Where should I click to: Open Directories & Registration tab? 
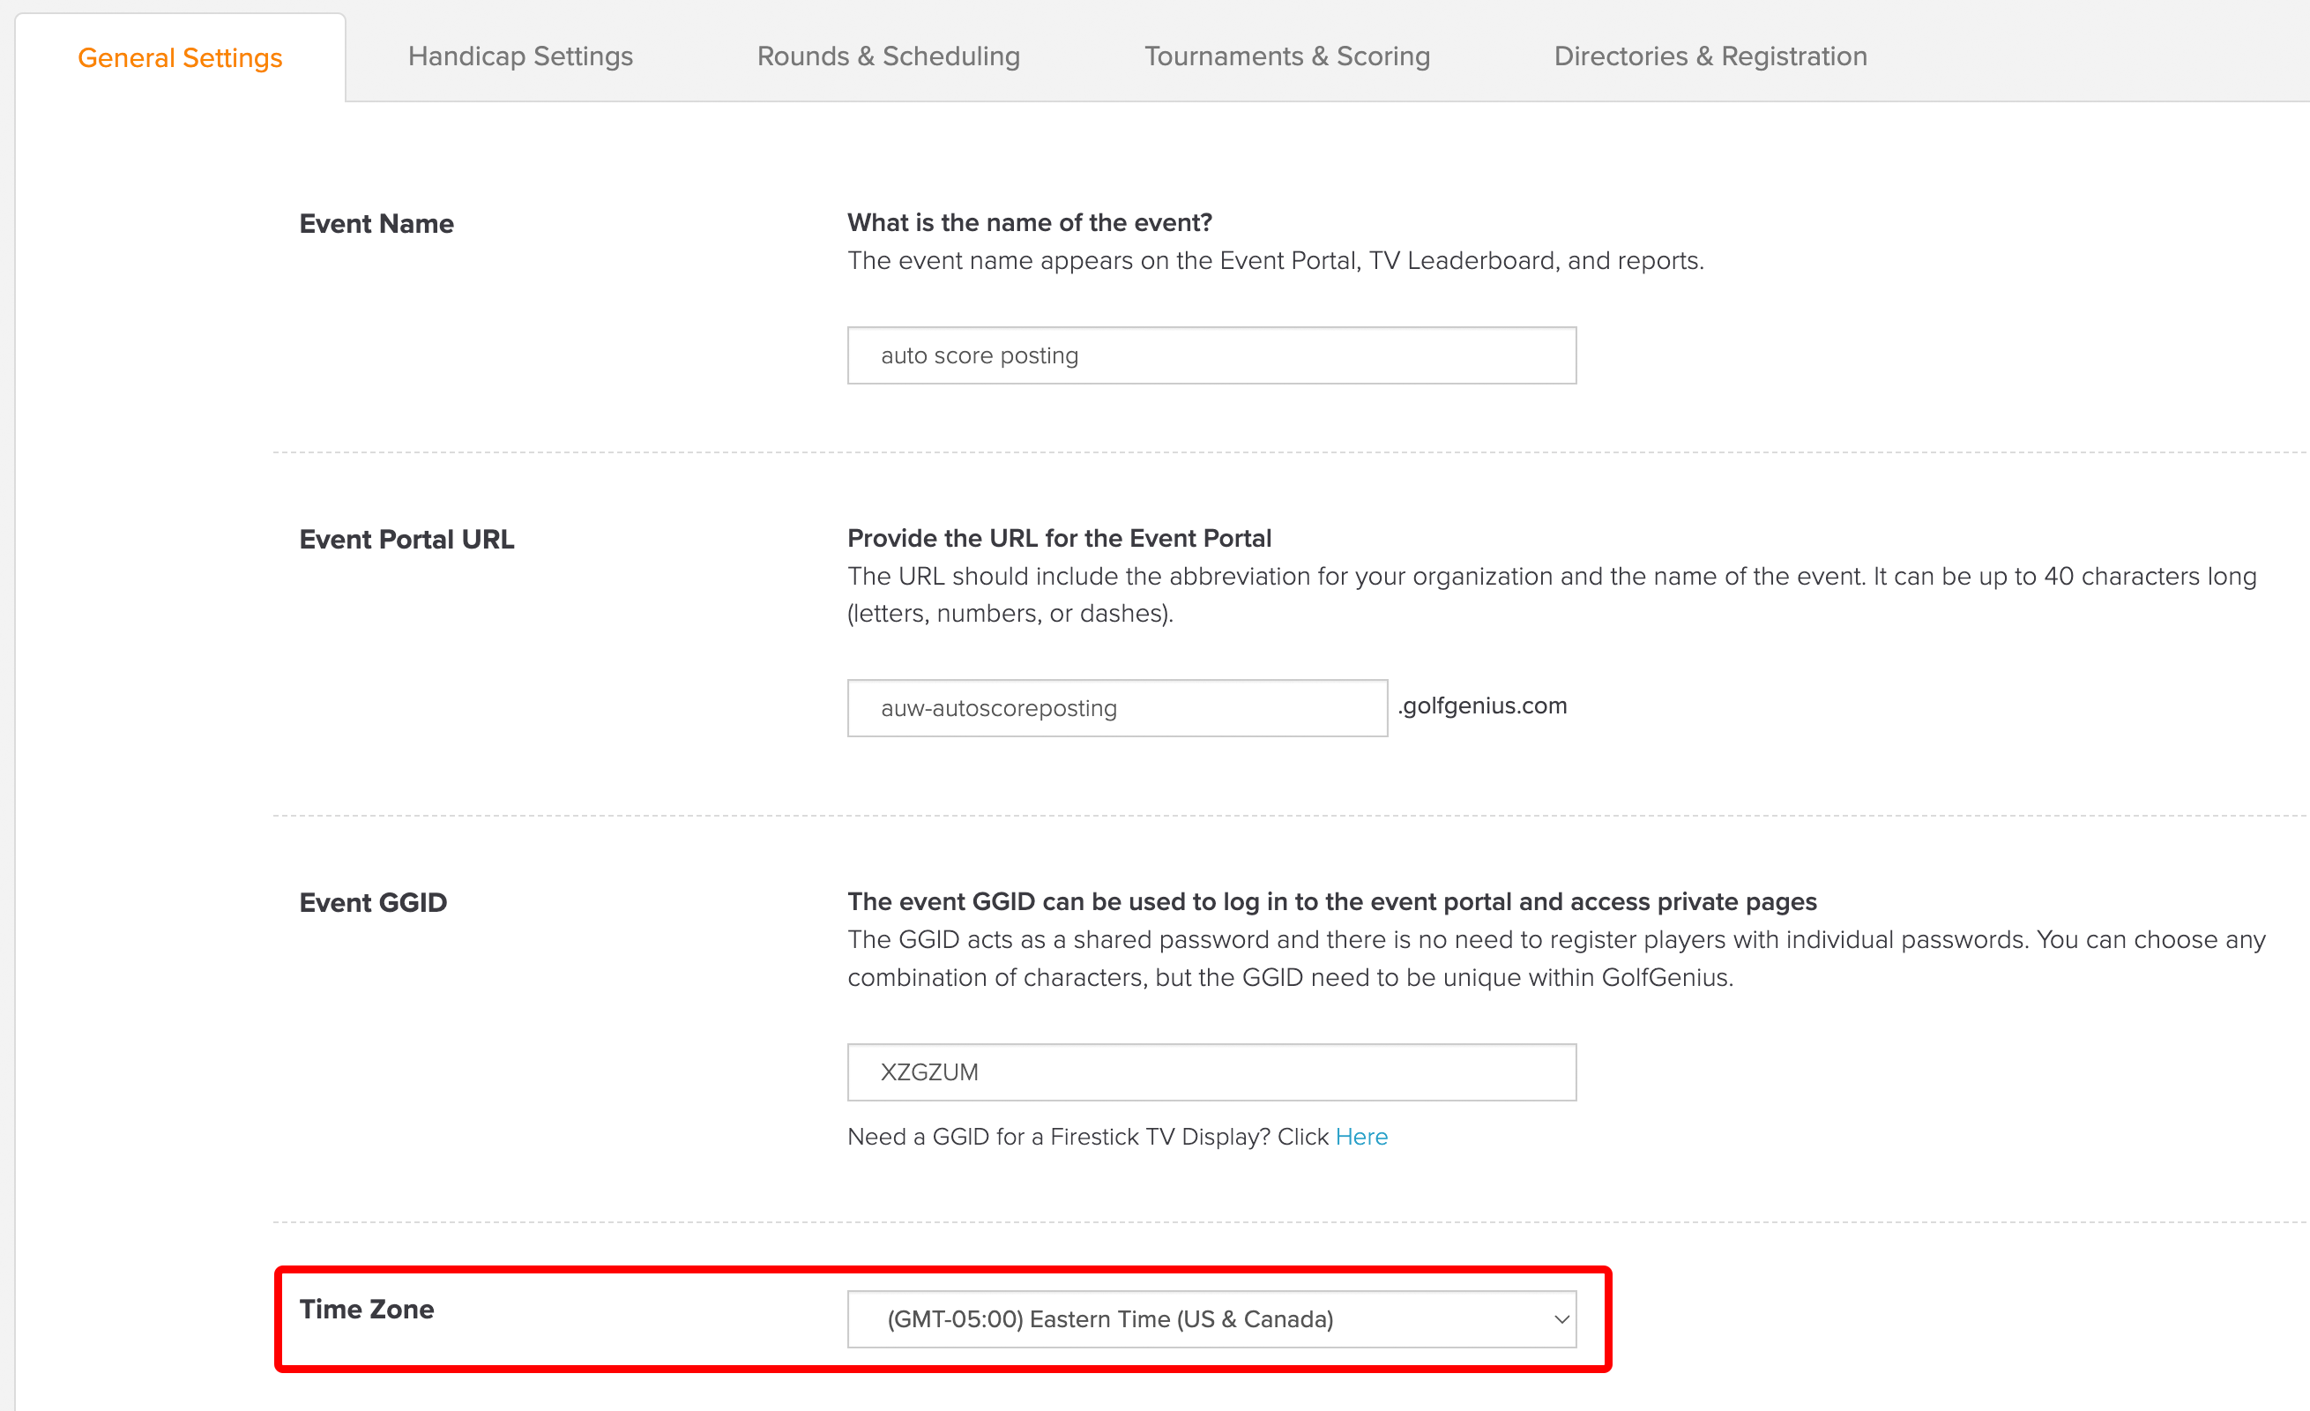tap(1710, 56)
